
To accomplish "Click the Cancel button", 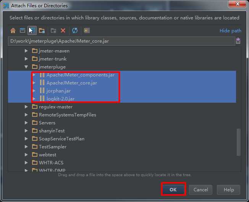I will coord(201,190).
